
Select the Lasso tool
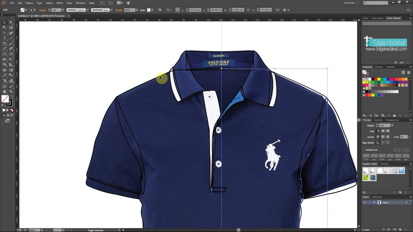point(11,28)
